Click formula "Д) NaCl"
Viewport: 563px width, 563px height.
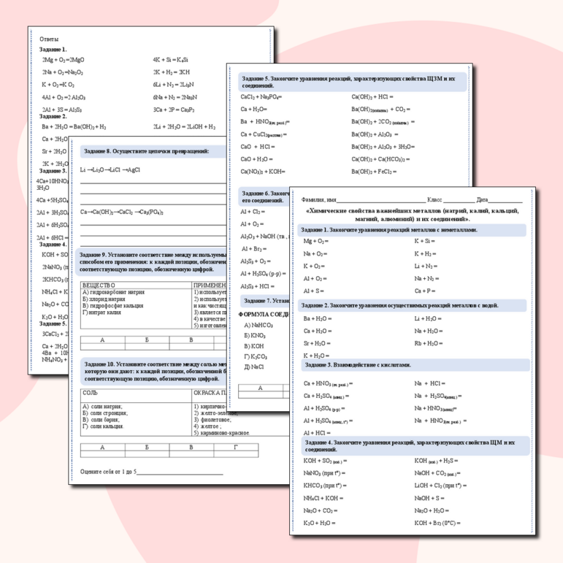tap(254, 367)
